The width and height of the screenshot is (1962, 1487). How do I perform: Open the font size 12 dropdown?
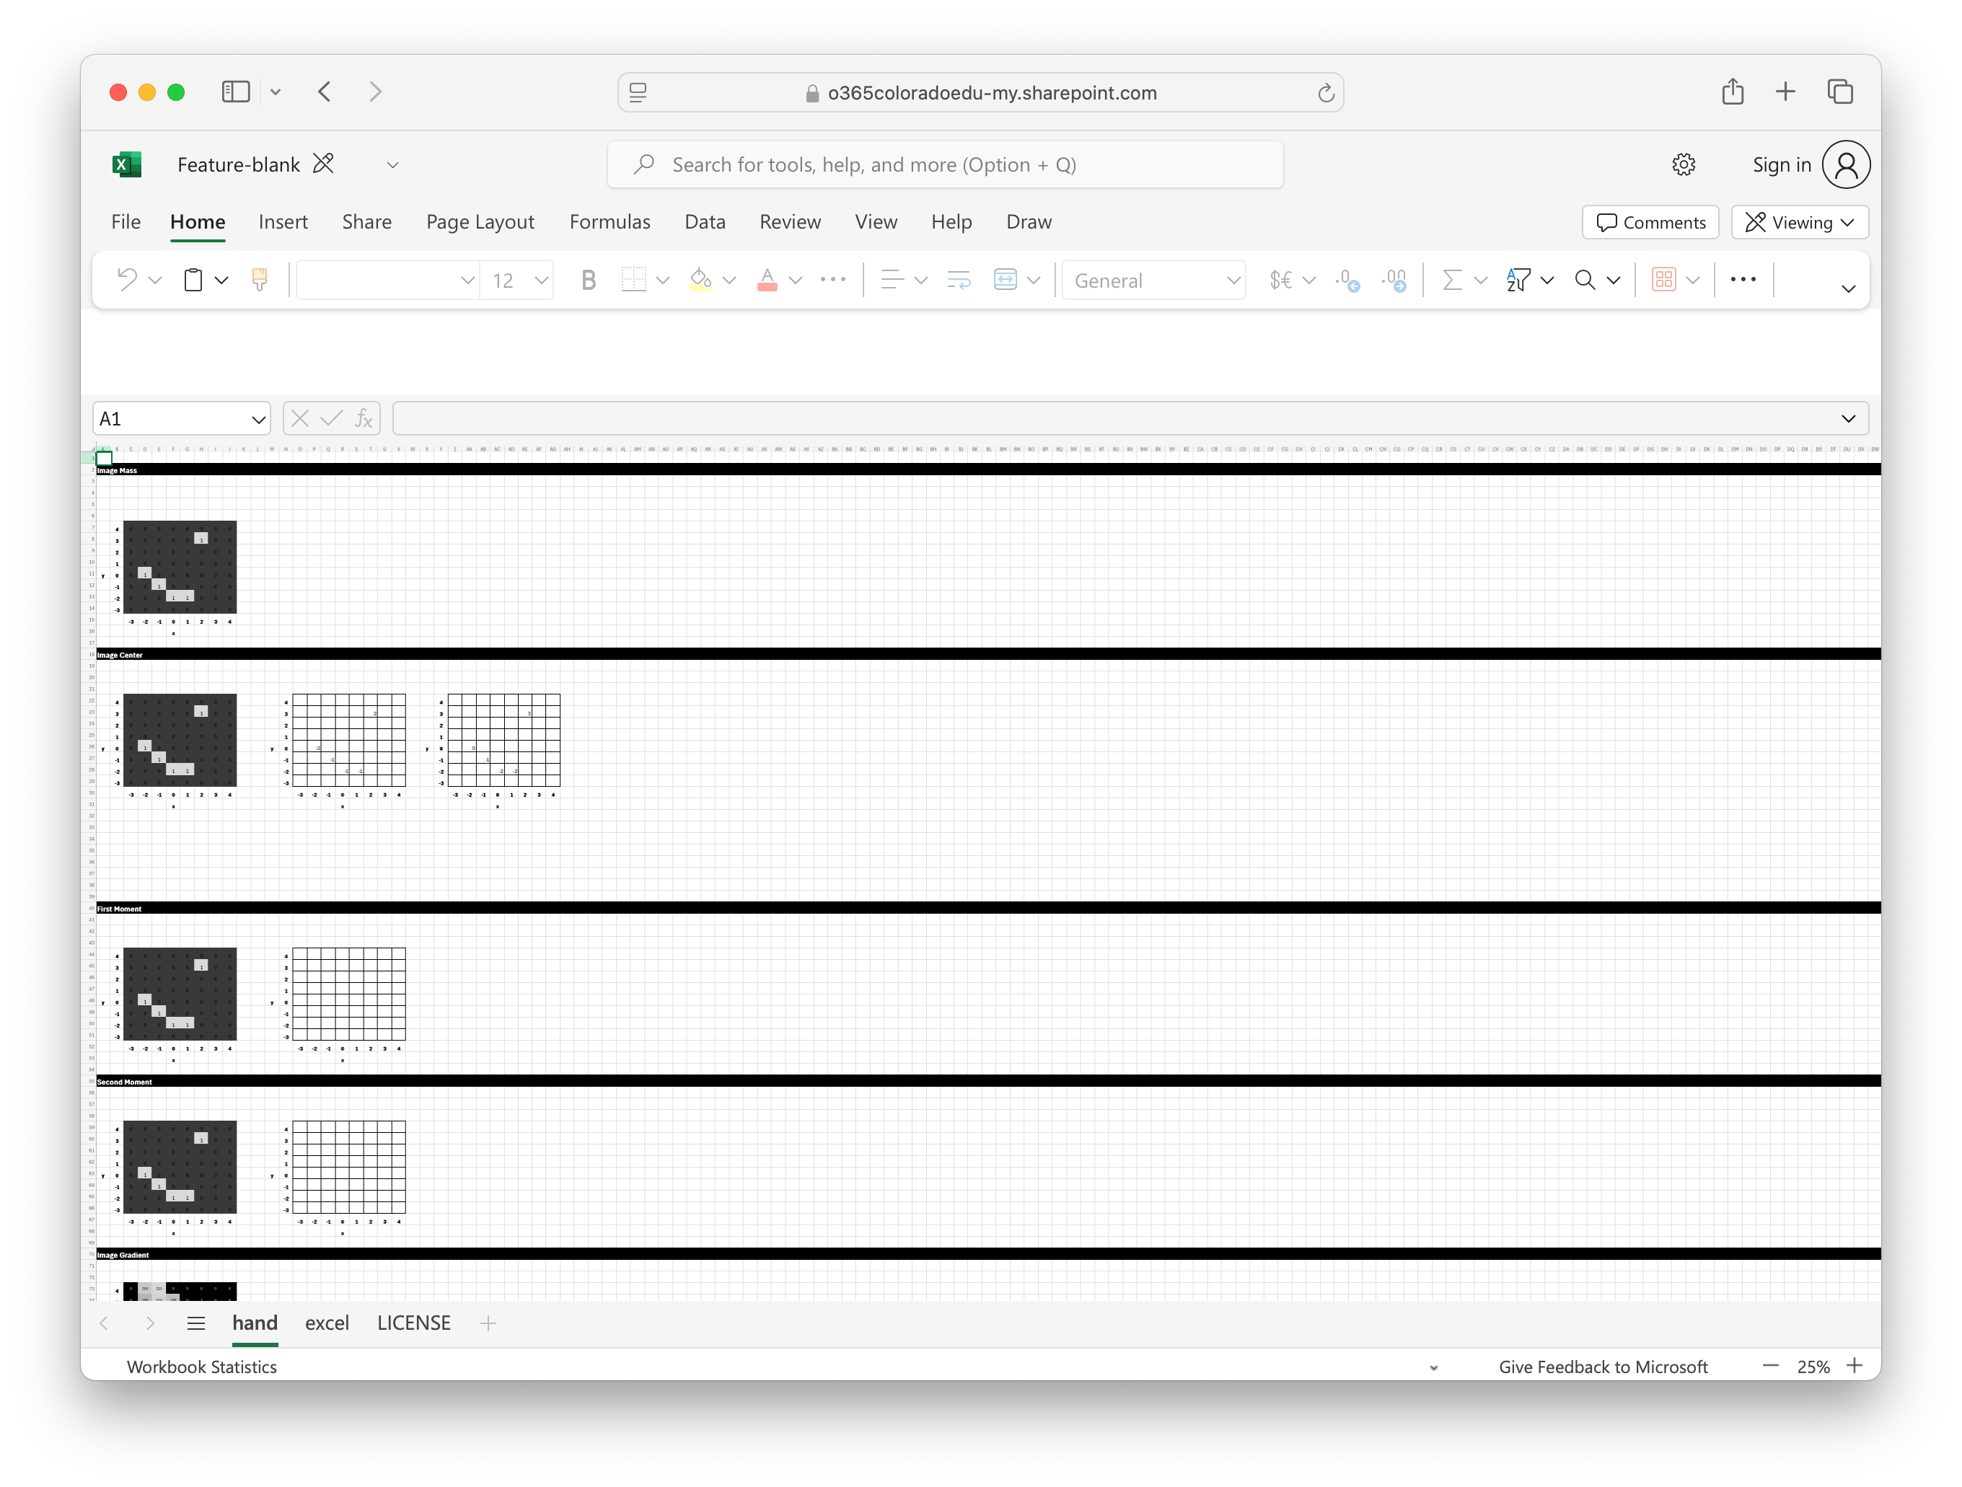540,281
